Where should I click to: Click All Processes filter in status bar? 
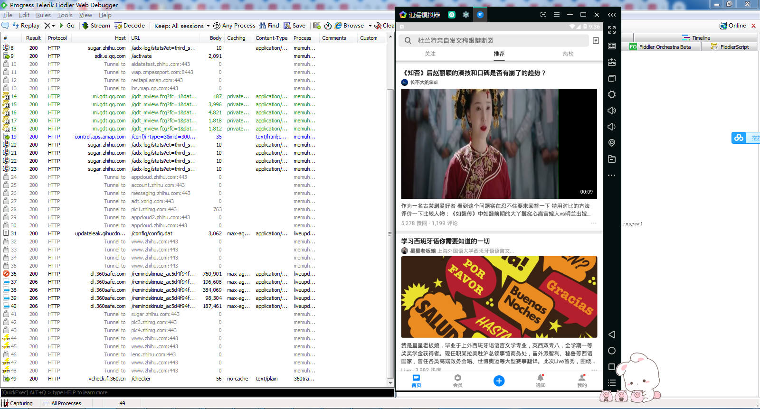(x=63, y=403)
